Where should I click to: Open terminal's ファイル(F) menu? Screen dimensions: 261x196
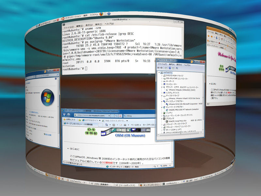pos(69,27)
